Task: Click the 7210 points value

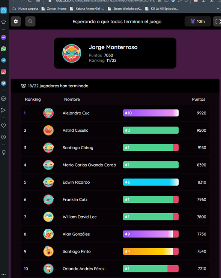Action: coord(202,269)
